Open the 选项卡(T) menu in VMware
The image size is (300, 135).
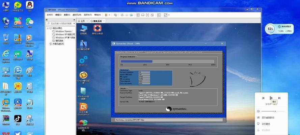click(88, 15)
